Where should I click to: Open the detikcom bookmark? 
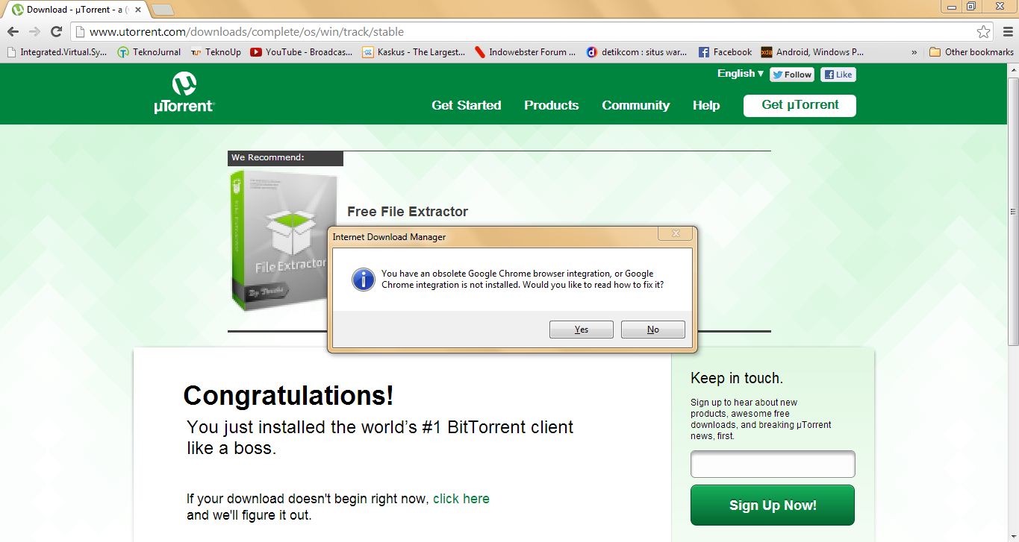point(638,52)
